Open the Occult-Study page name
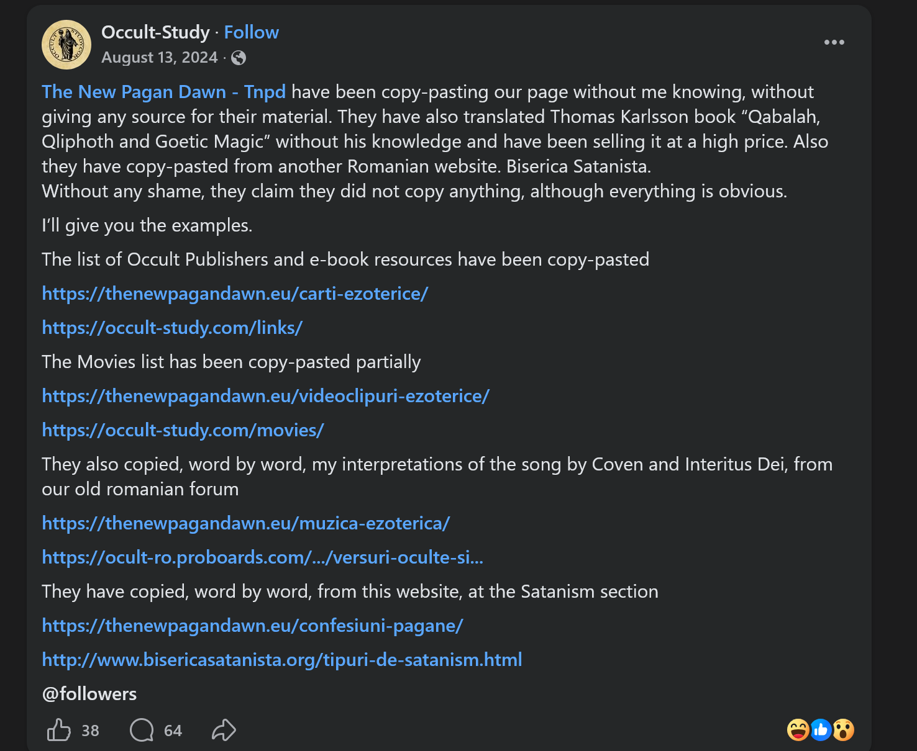This screenshot has height=751, width=917. click(155, 32)
